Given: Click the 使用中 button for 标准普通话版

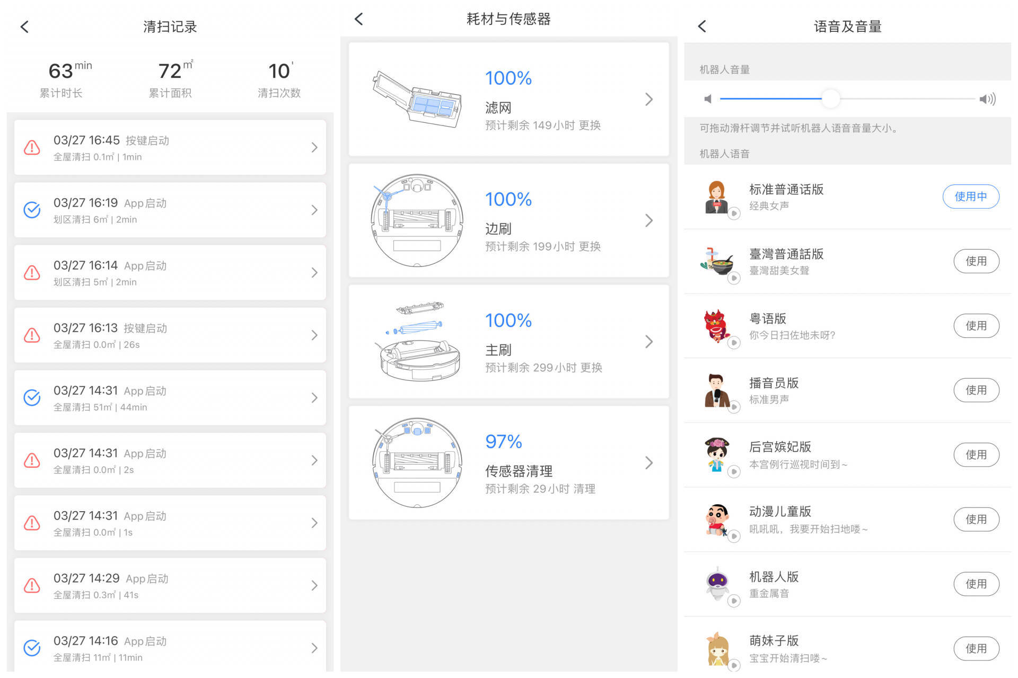Looking at the screenshot, I should (x=970, y=197).
